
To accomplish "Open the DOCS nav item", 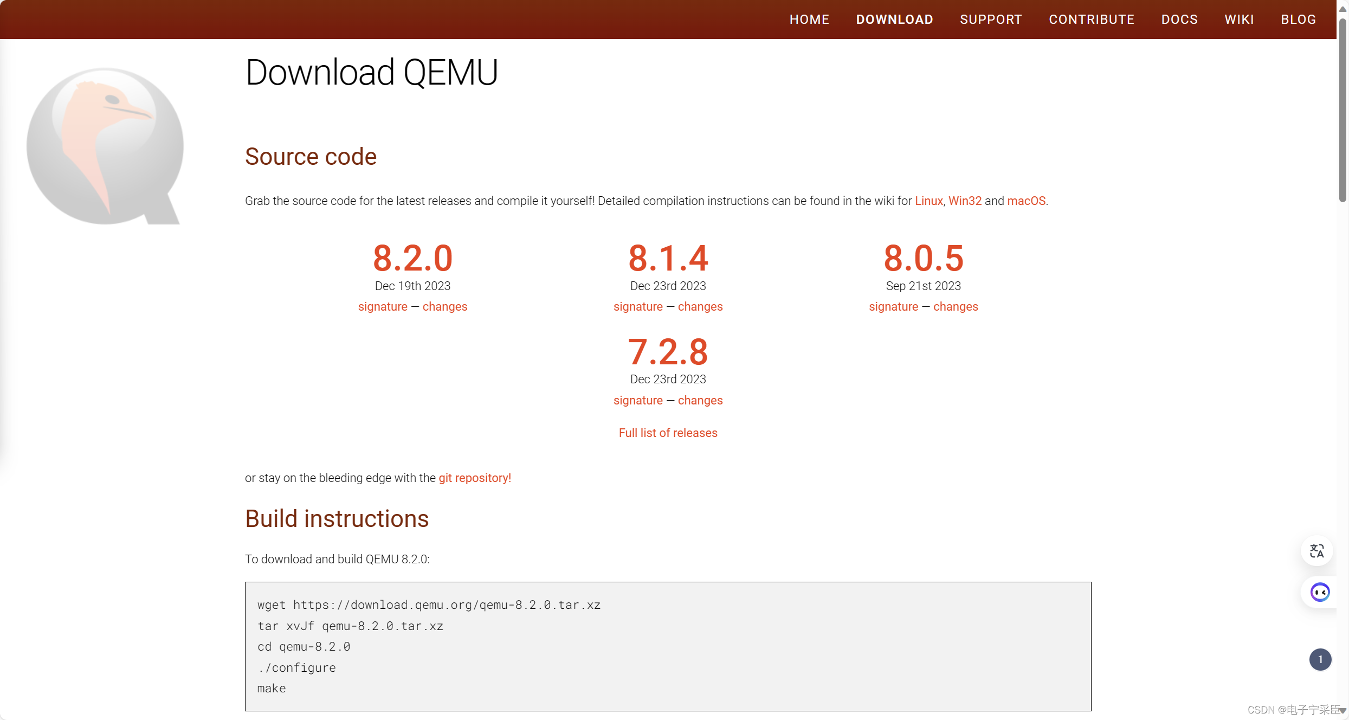I will (x=1179, y=20).
